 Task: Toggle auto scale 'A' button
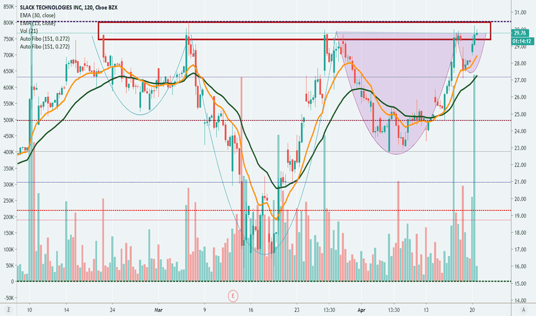point(523,310)
